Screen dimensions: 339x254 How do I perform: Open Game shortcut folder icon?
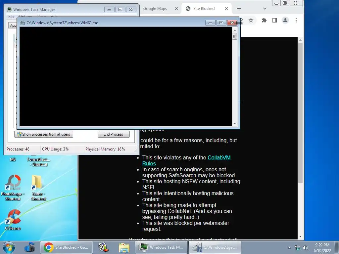click(38, 188)
